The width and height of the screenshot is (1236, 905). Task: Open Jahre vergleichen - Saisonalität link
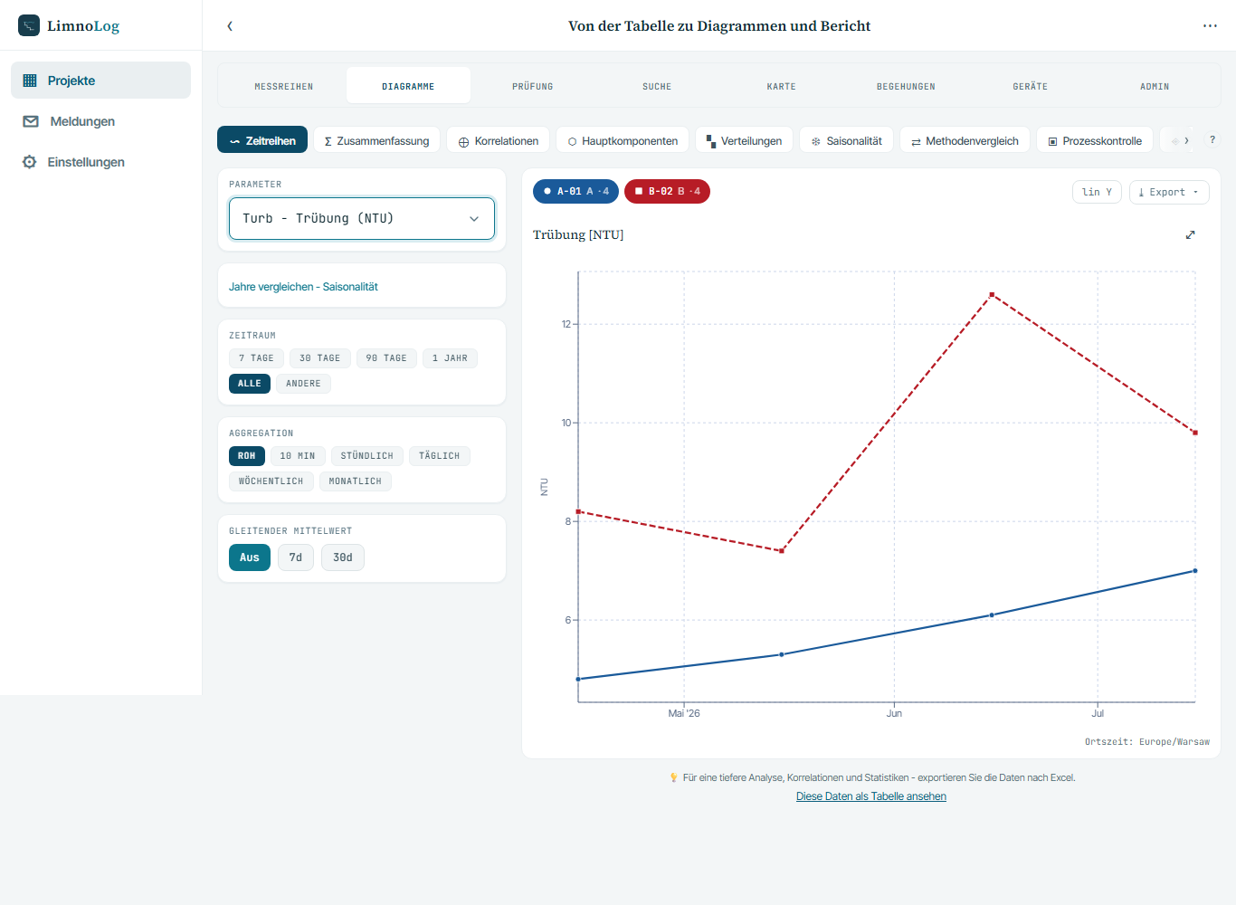click(x=303, y=287)
